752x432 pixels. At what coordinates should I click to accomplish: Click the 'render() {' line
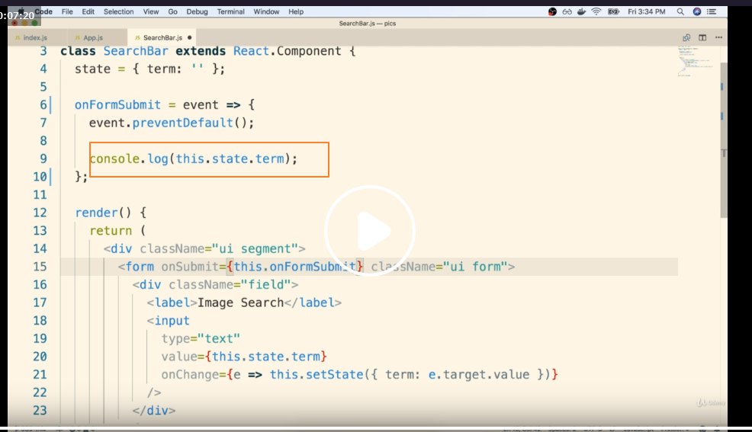coord(111,213)
